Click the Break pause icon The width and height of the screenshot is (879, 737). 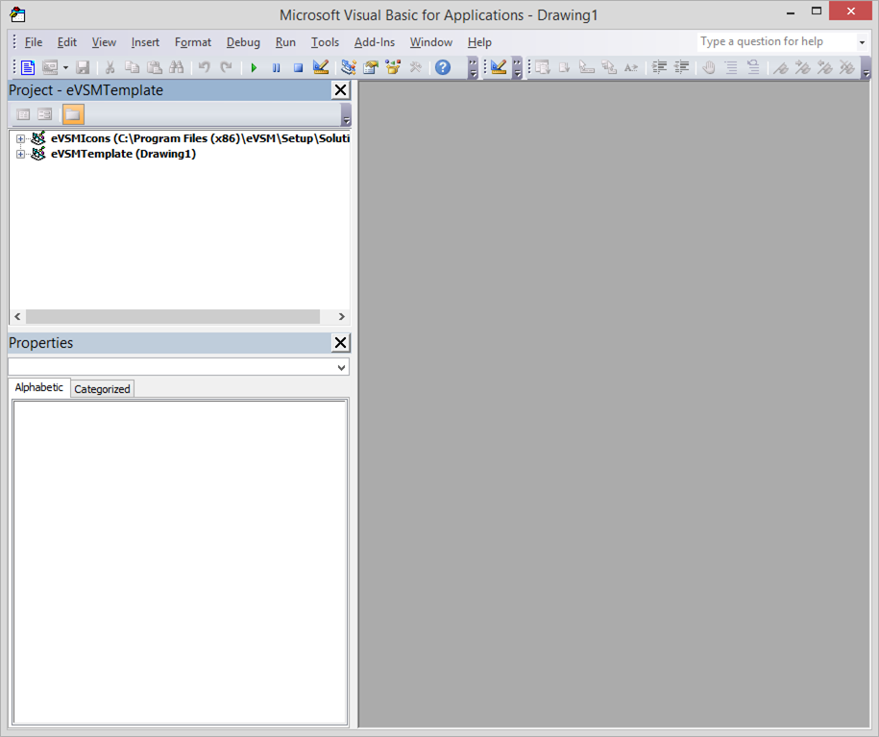point(276,67)
